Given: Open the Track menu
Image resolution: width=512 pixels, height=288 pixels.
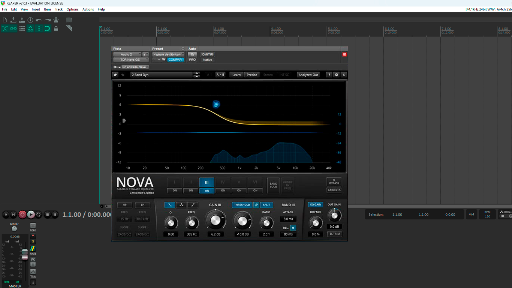Looking at the screenshot, I should coord(59,9).
